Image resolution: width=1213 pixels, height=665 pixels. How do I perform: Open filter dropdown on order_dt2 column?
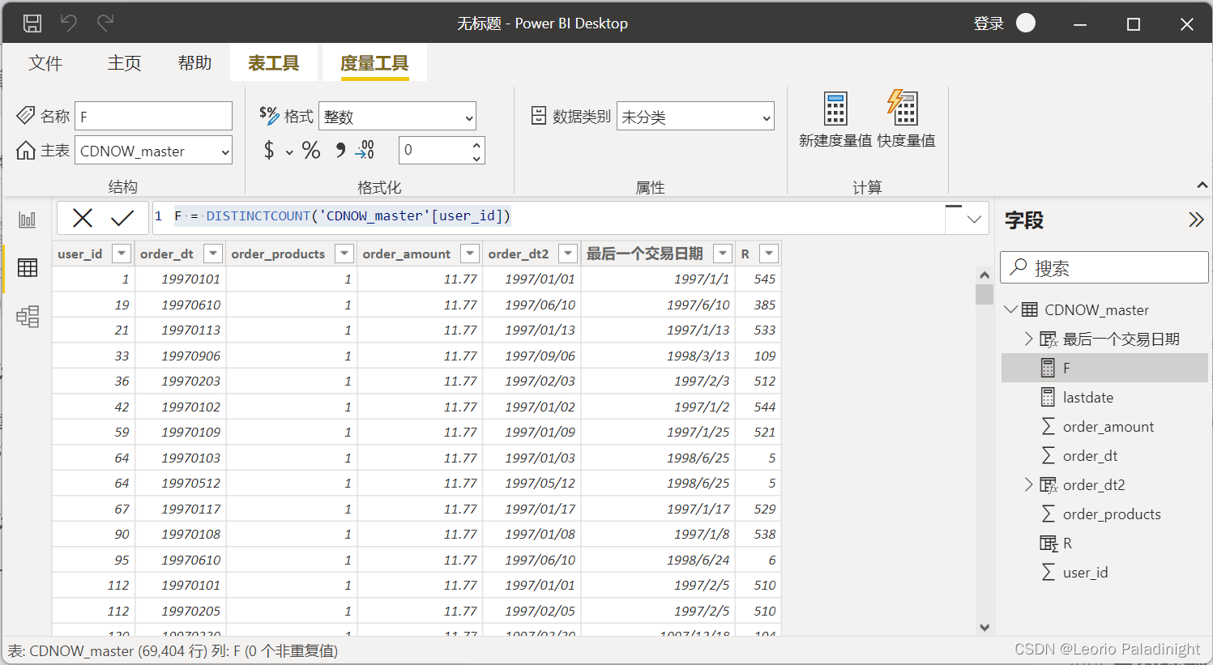point(568,254)
